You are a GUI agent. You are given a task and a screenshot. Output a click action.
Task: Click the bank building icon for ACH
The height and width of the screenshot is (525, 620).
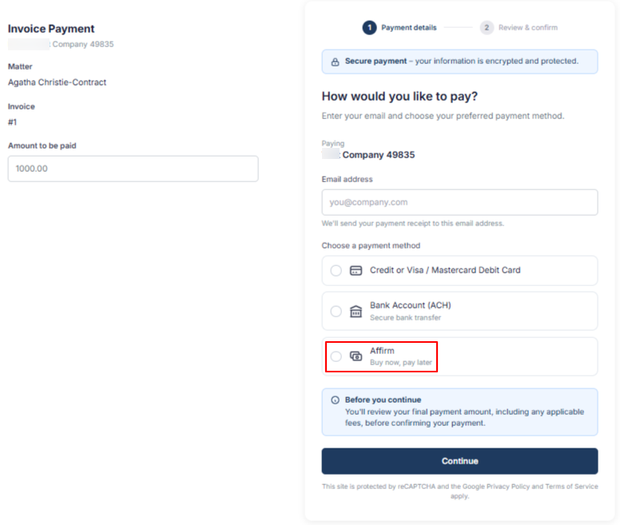click(356, 311)
